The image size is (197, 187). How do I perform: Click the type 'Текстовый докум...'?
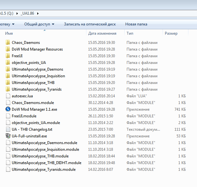click(143, 129)
